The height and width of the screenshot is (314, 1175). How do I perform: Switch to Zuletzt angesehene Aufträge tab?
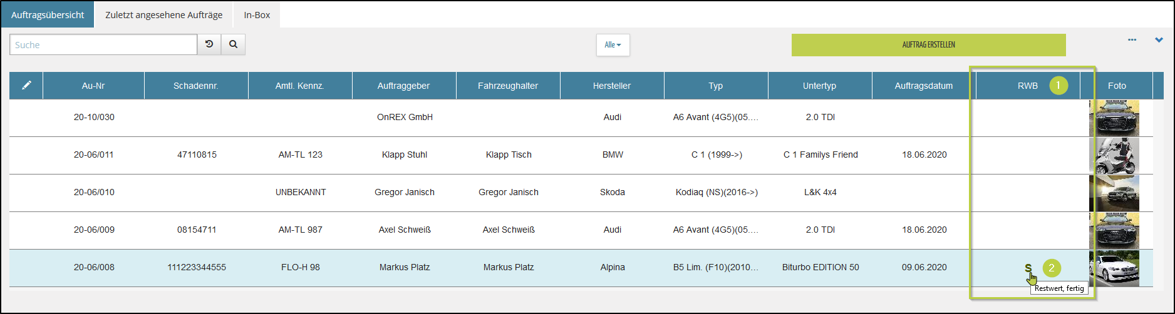[163, 15]
